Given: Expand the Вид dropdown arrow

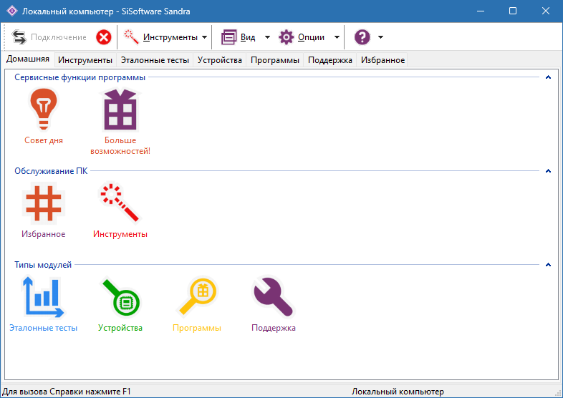Looking at the screenshot, I should [267, 37].
